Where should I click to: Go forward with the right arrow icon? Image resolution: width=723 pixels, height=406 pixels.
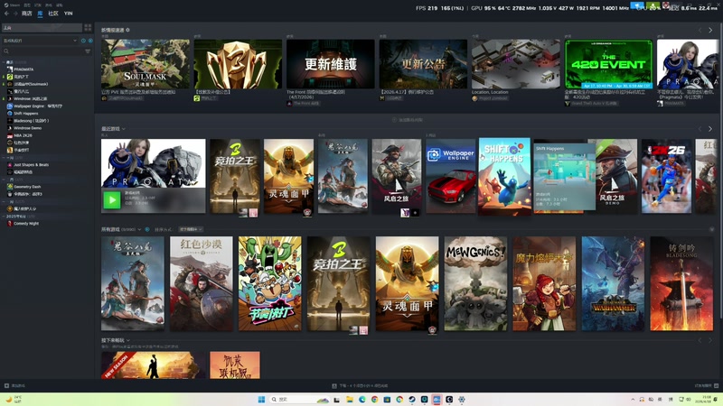15,14
